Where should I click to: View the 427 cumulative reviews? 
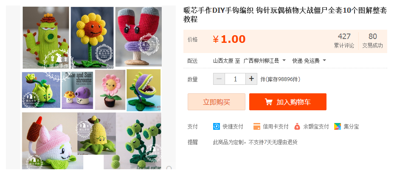click(x=344, y=41)
